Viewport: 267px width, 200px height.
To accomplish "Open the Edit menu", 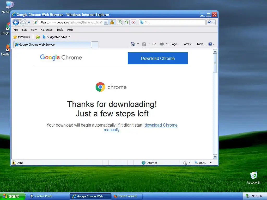I will point(24,30).
